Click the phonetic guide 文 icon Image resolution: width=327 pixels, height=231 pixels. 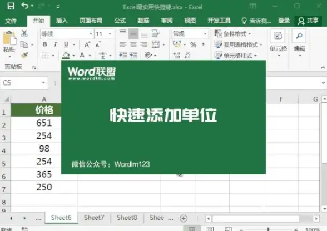coord(102,56)
